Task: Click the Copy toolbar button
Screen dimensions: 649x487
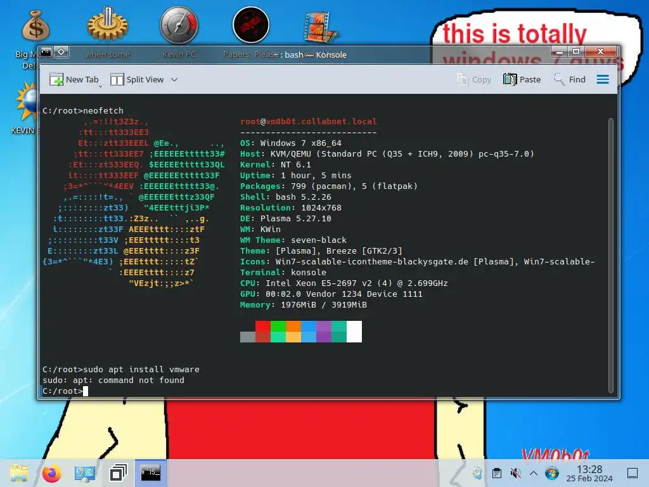Action: (474, 79)
